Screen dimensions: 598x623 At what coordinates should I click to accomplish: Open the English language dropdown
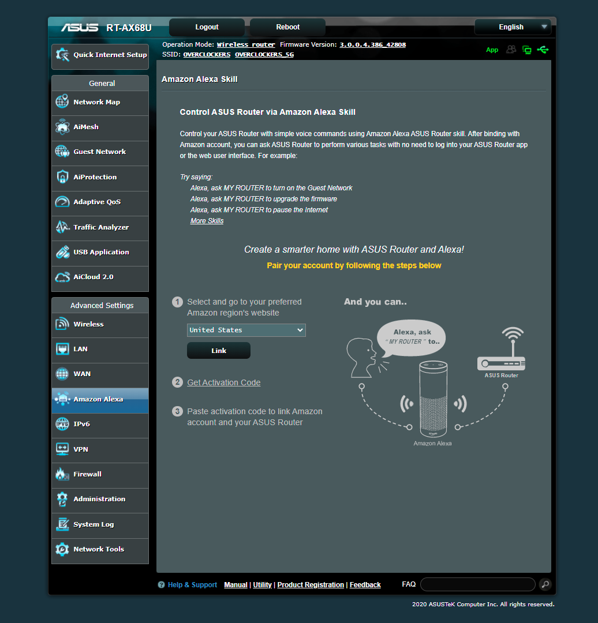513,27
